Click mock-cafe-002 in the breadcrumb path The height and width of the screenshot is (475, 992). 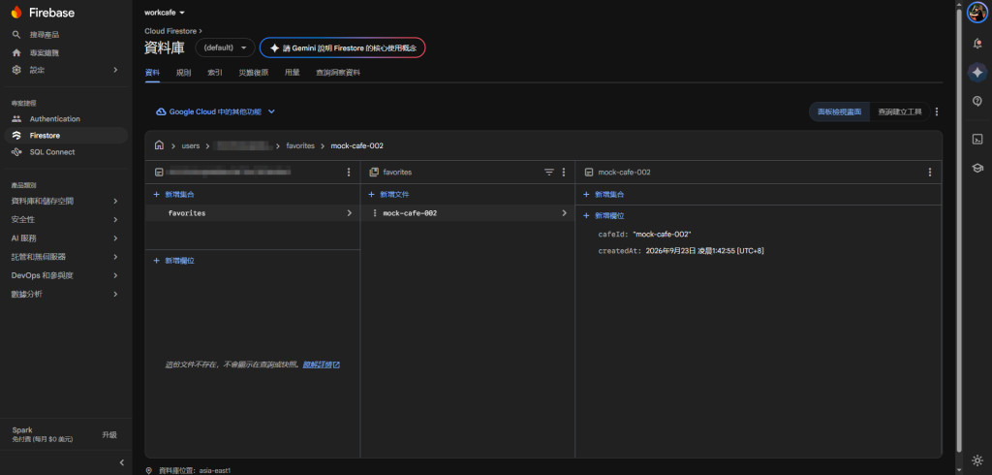tap(356, 145)
